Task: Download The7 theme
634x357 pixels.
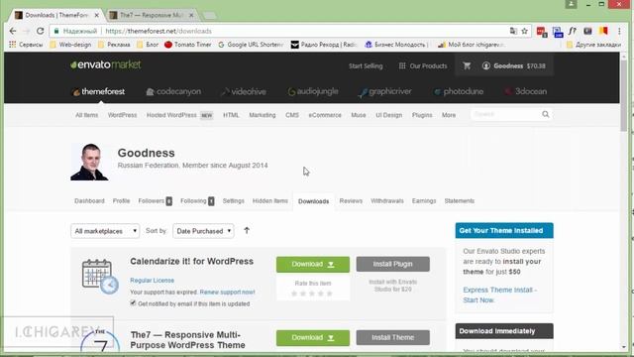Action: (313, 337)
